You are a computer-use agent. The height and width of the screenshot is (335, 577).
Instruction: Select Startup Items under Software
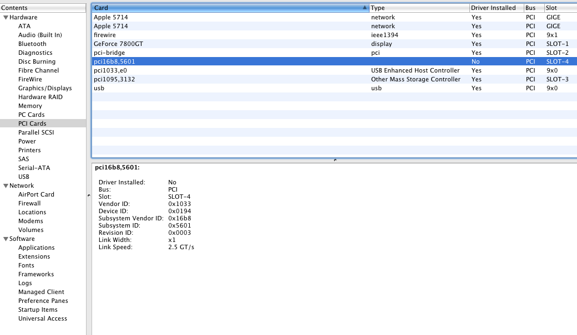coord(38,310)
